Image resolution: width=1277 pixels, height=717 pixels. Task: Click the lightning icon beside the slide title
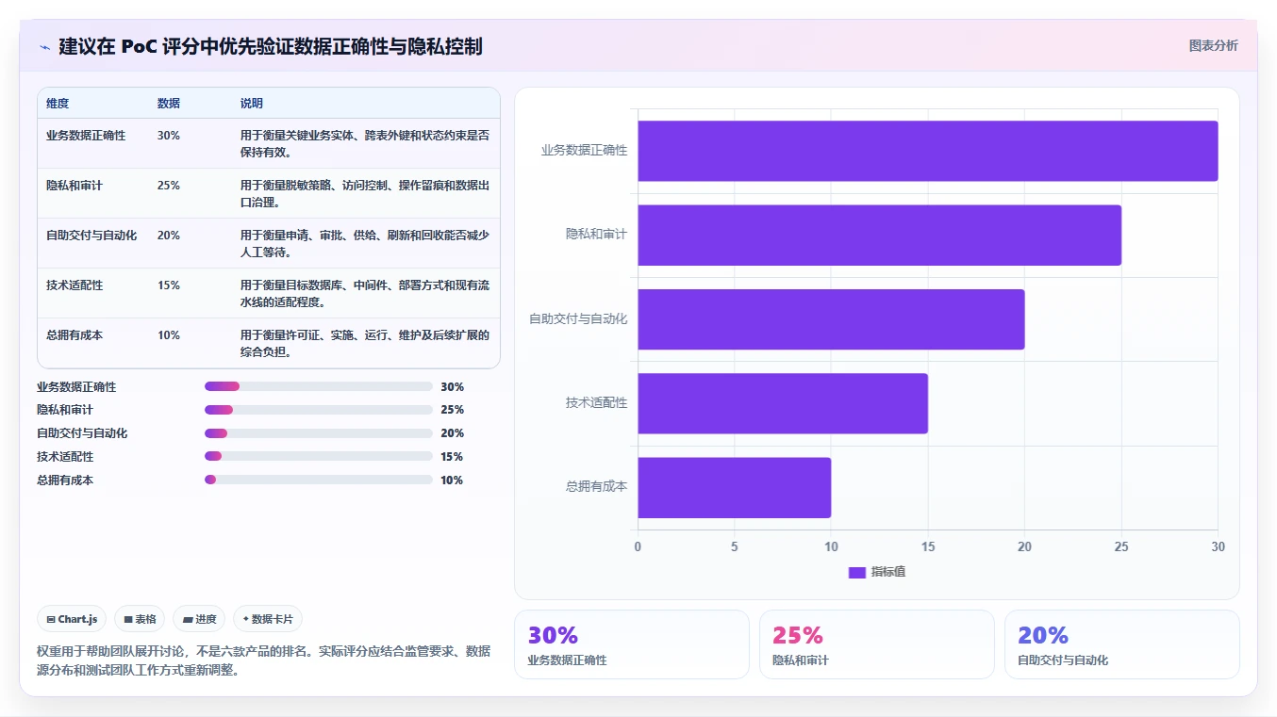point(44,47)
